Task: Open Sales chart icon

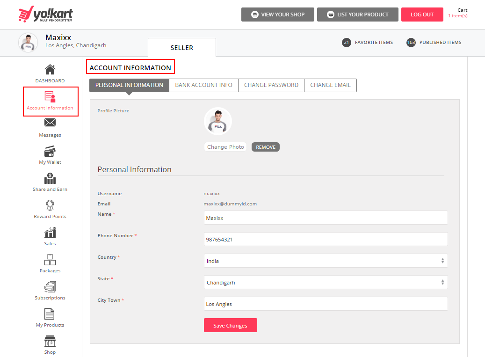Action: [50, 233]
